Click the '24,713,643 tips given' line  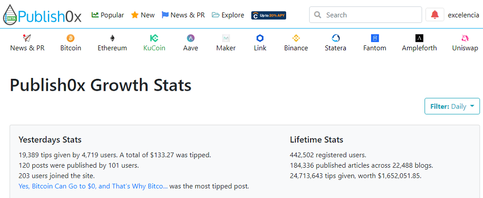coord(356,176)
